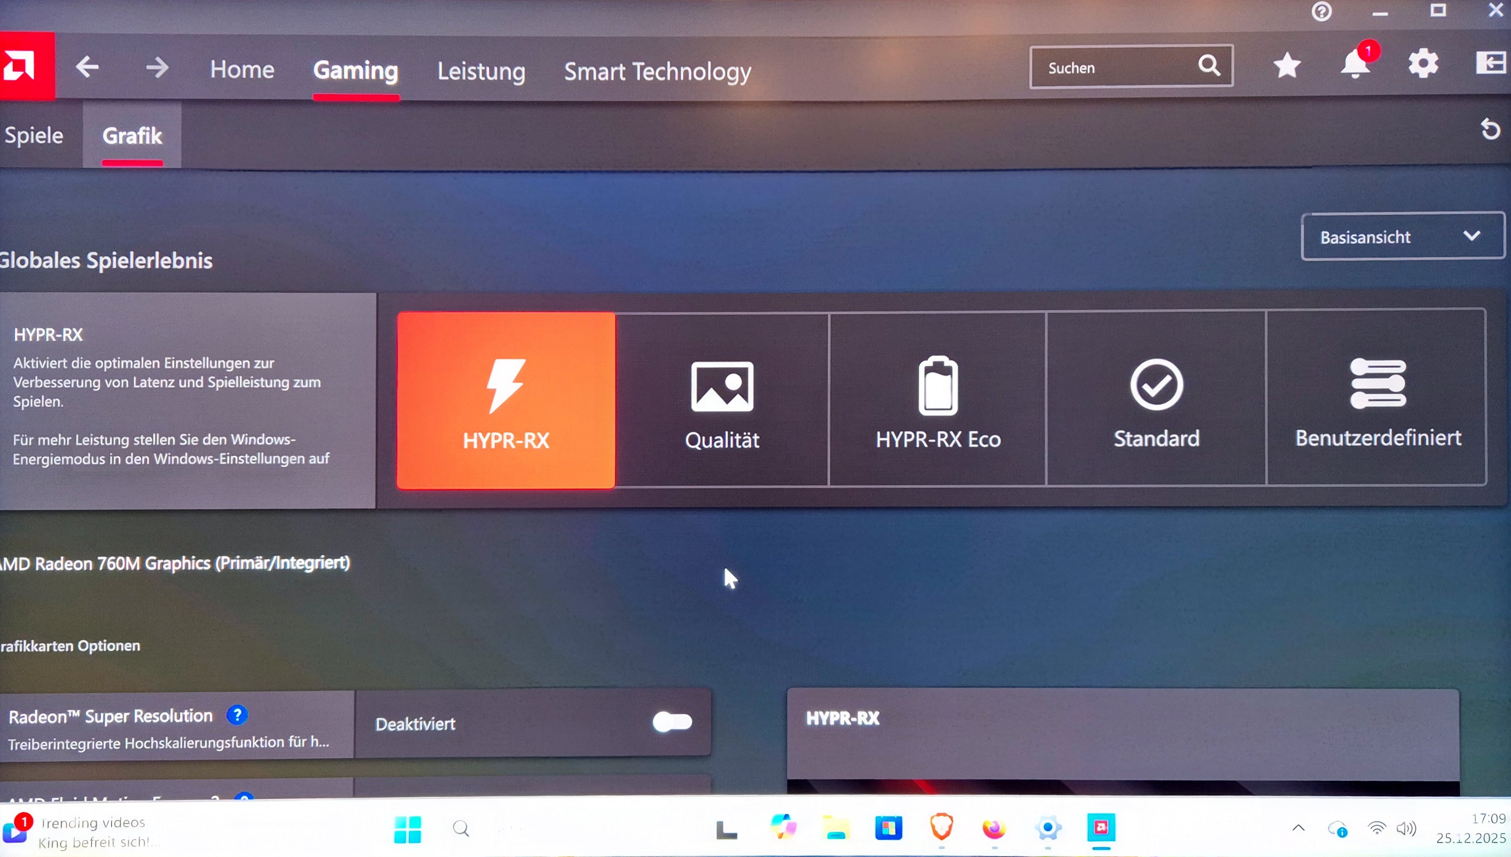The width and height of the screenshot is (1511, 857).
Task: Go back with the left arrow
Action: [x=88, y=67]
